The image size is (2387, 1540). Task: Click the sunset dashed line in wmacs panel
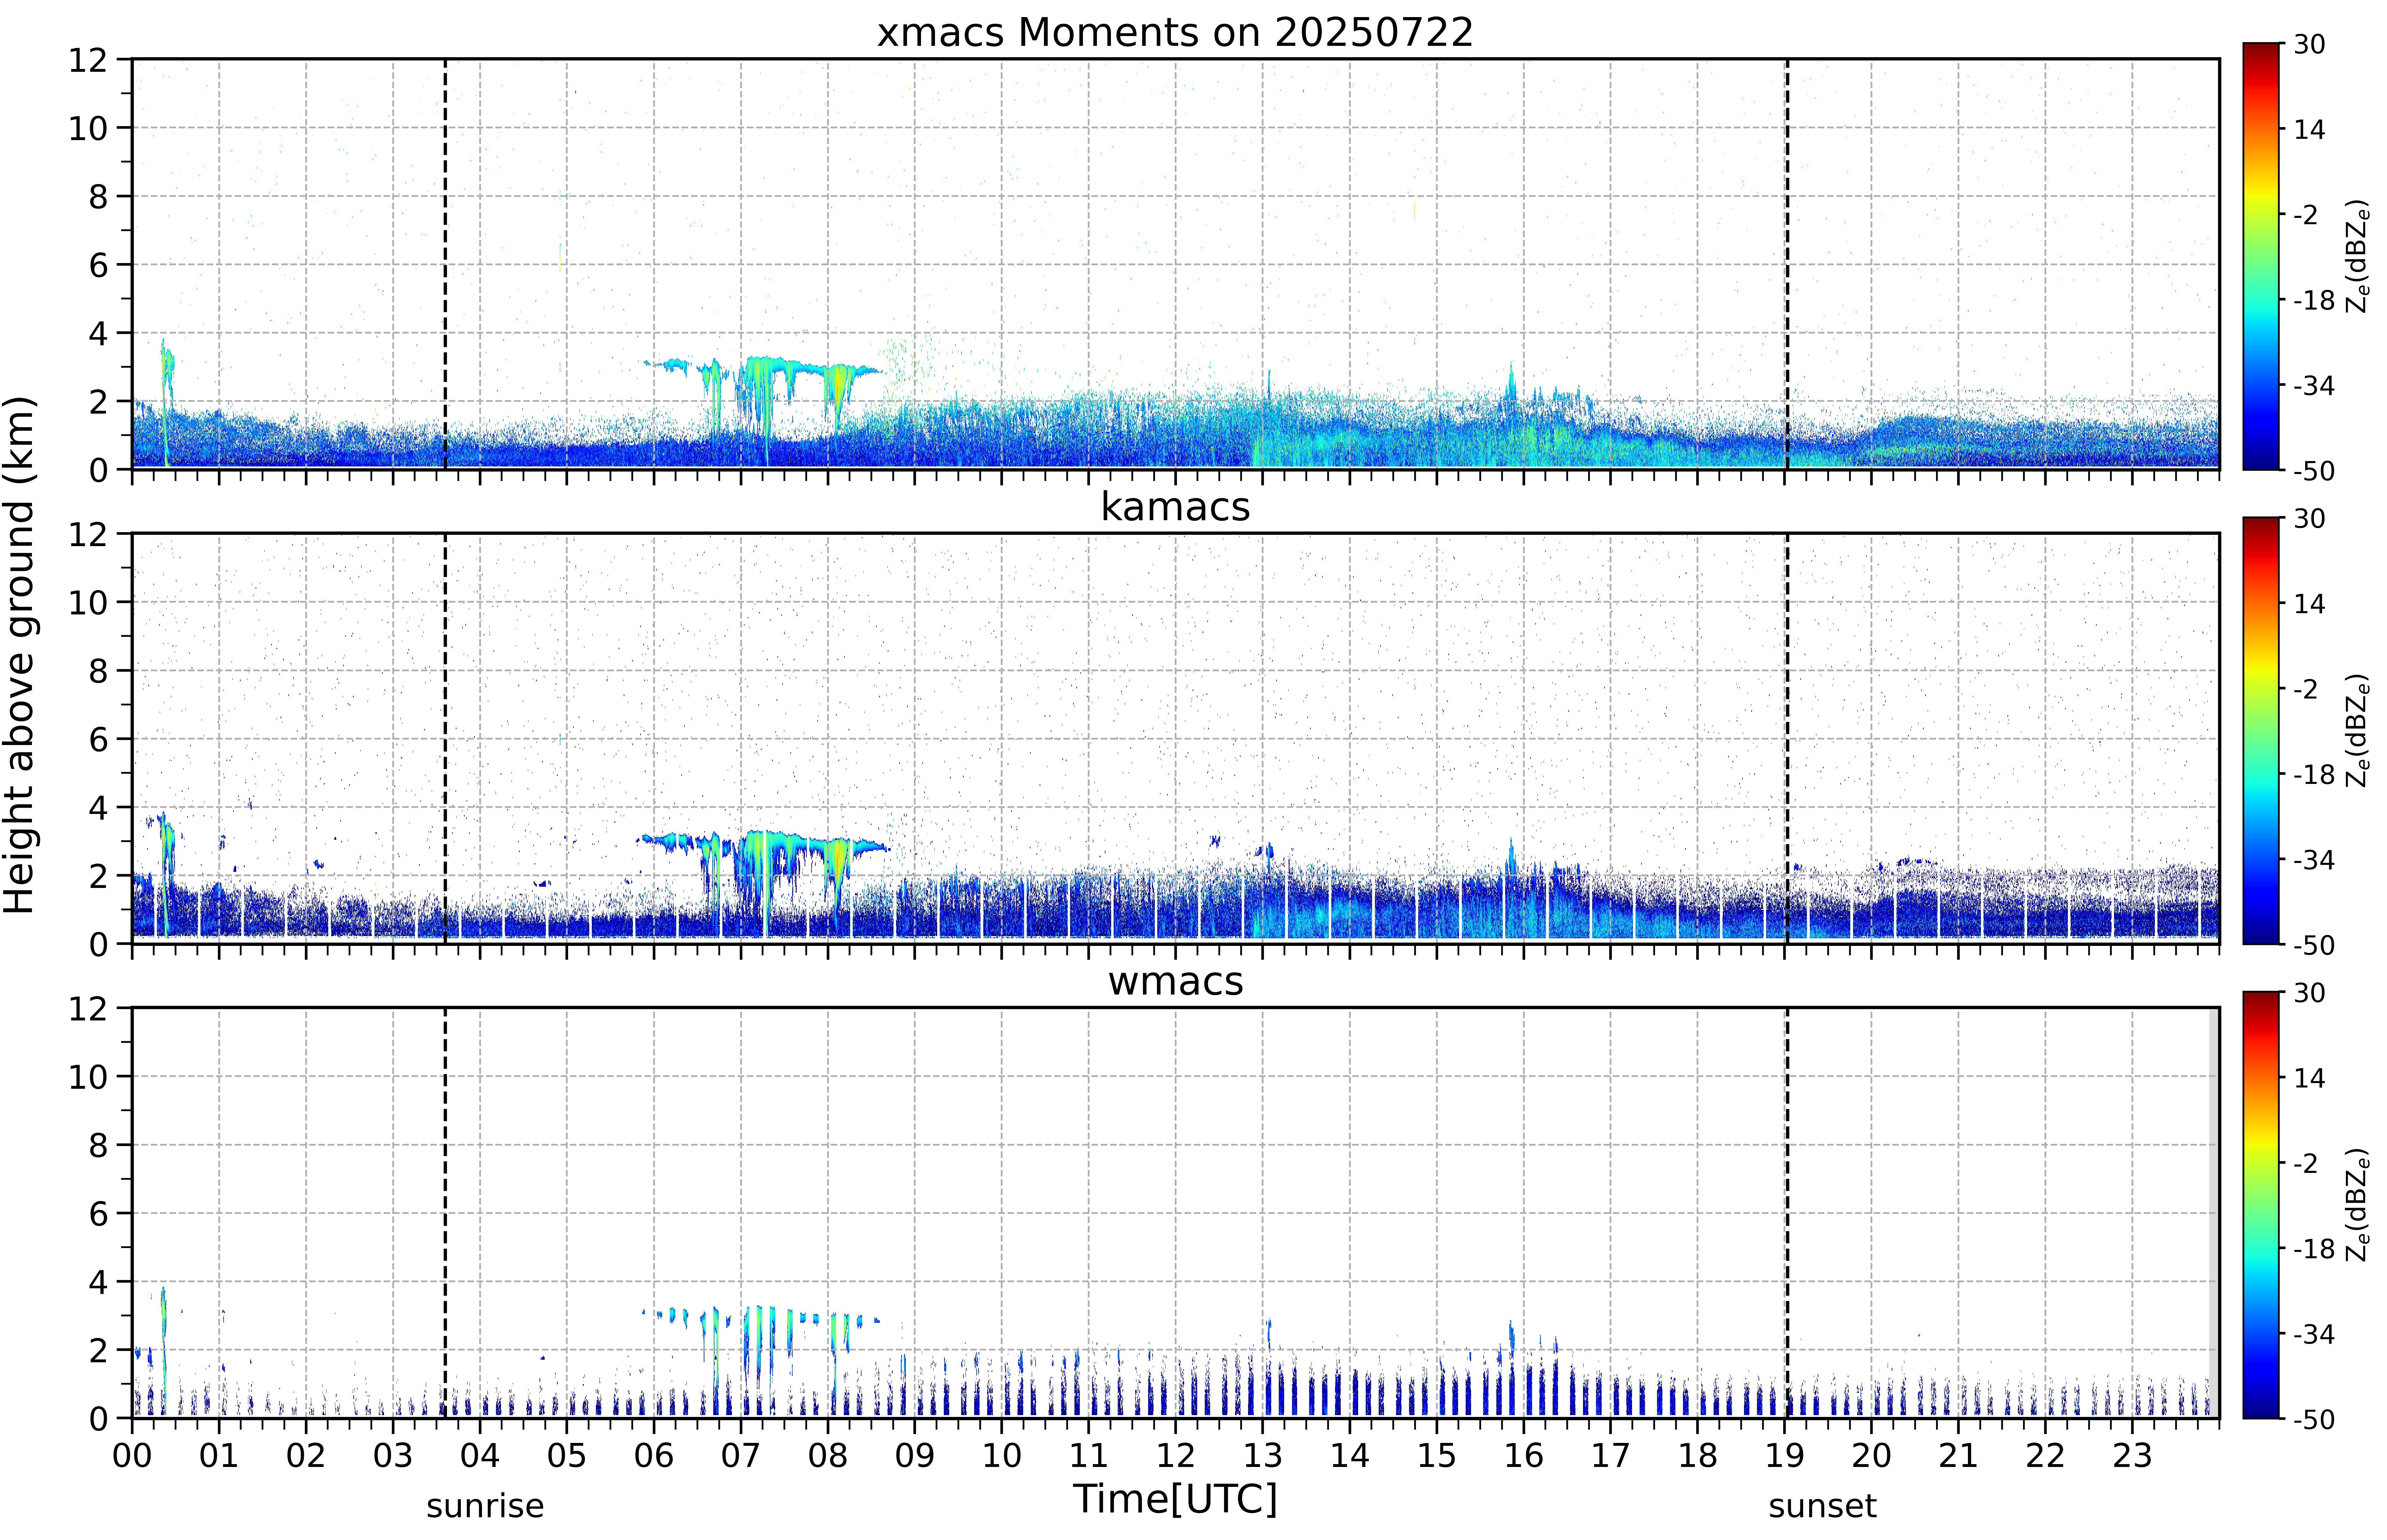[x=1787, y=1213]
